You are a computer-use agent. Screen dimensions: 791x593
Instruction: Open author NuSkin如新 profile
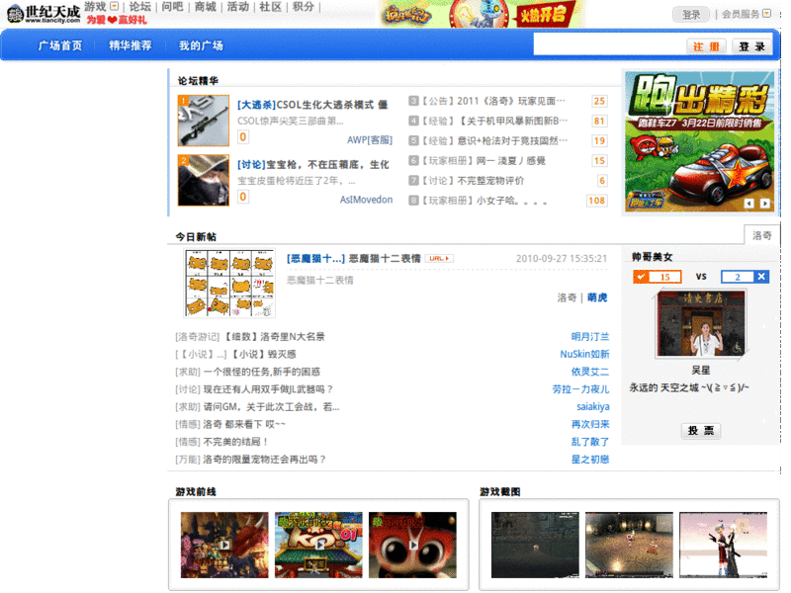point(584,354)
